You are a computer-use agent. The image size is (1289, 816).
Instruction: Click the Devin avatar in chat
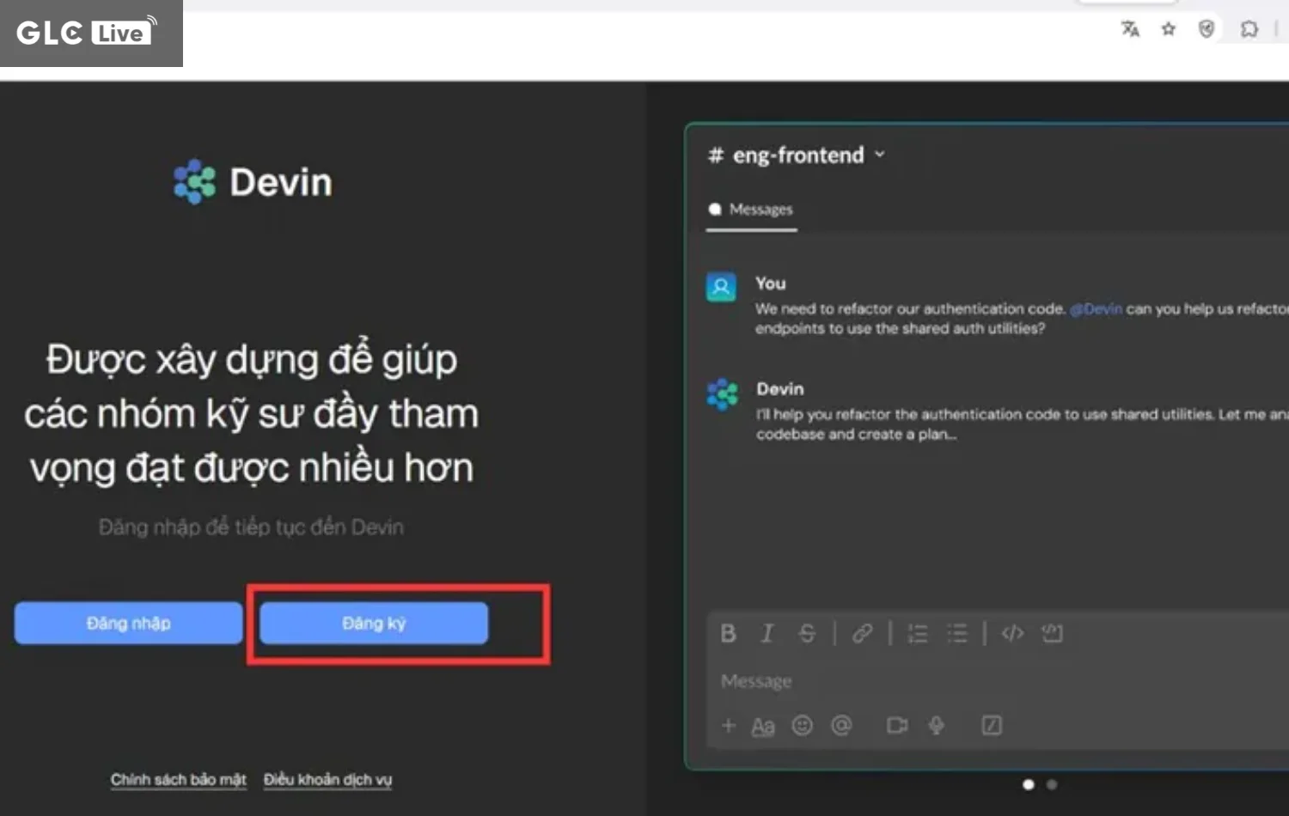[x=722, y=394]
